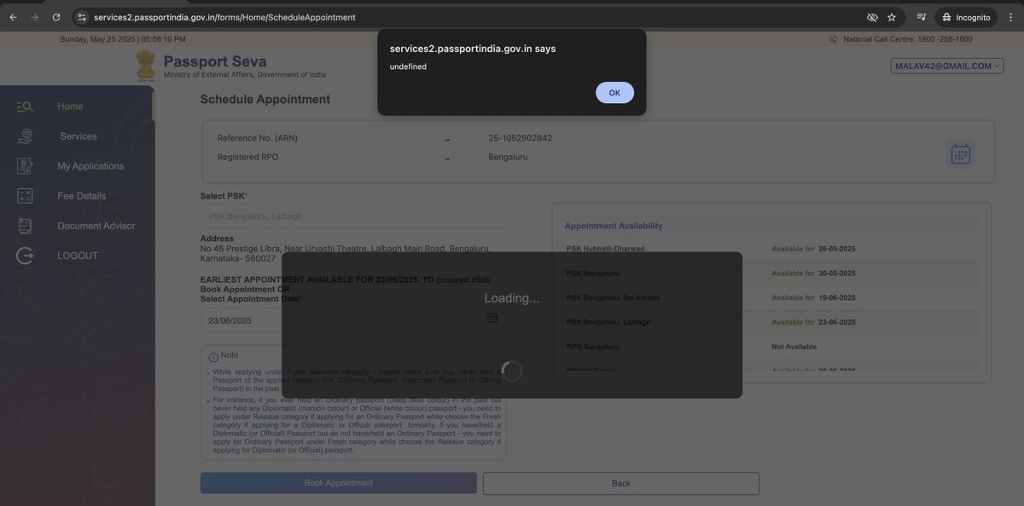Image resolution: width=1024 pixels, height=506 pixels.
Task: Open Document Advisor in the sidebar
Action: click(96, 226)
